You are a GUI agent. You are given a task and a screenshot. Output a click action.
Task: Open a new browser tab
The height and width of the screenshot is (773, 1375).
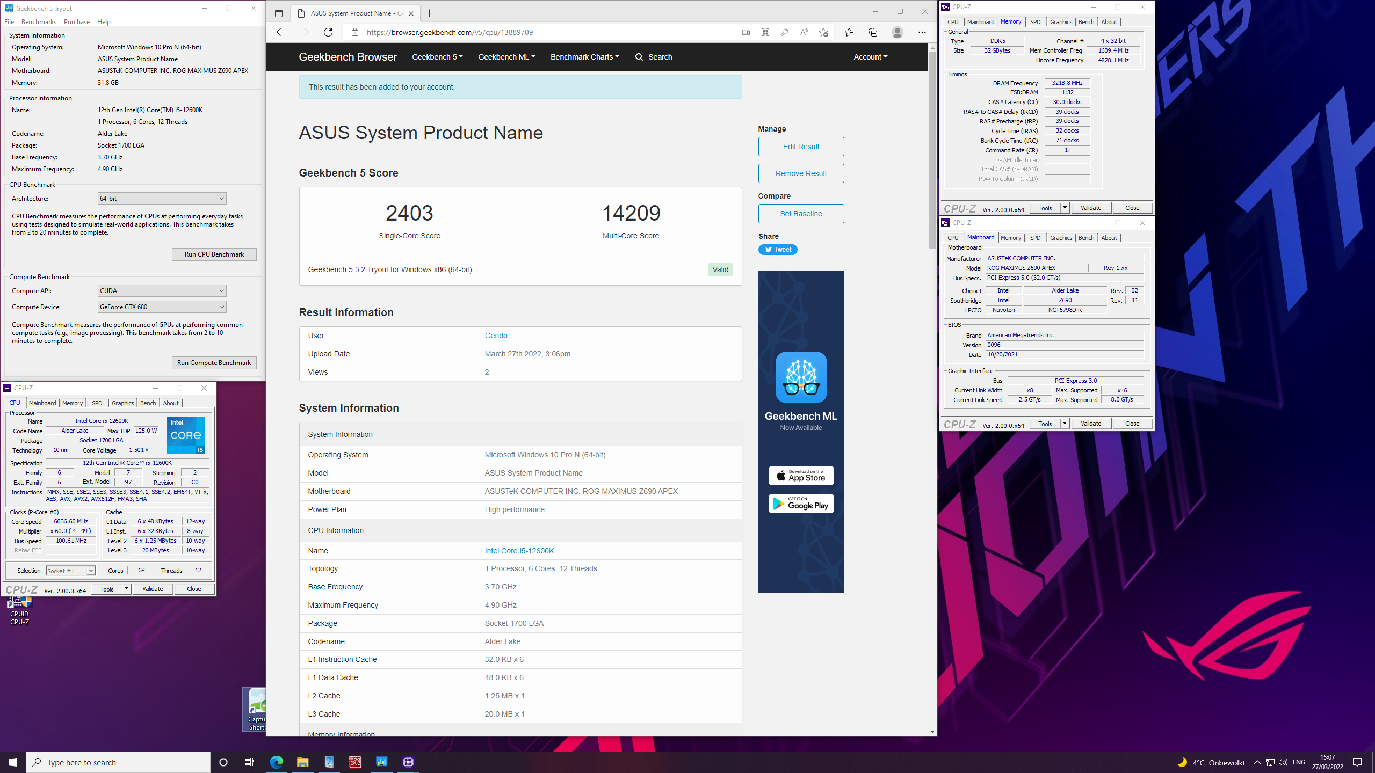coord(429,13)
